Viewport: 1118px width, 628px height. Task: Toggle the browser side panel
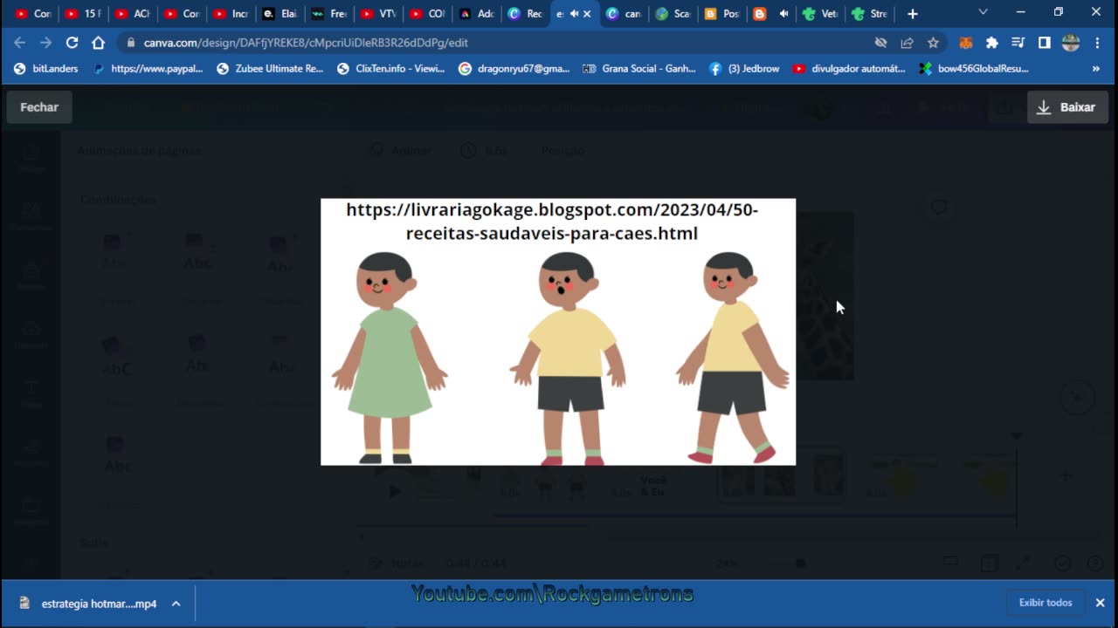click(x=1044, y=42)
